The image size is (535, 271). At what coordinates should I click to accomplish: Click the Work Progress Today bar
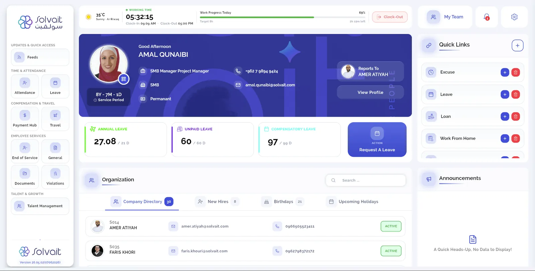point(283,17)
